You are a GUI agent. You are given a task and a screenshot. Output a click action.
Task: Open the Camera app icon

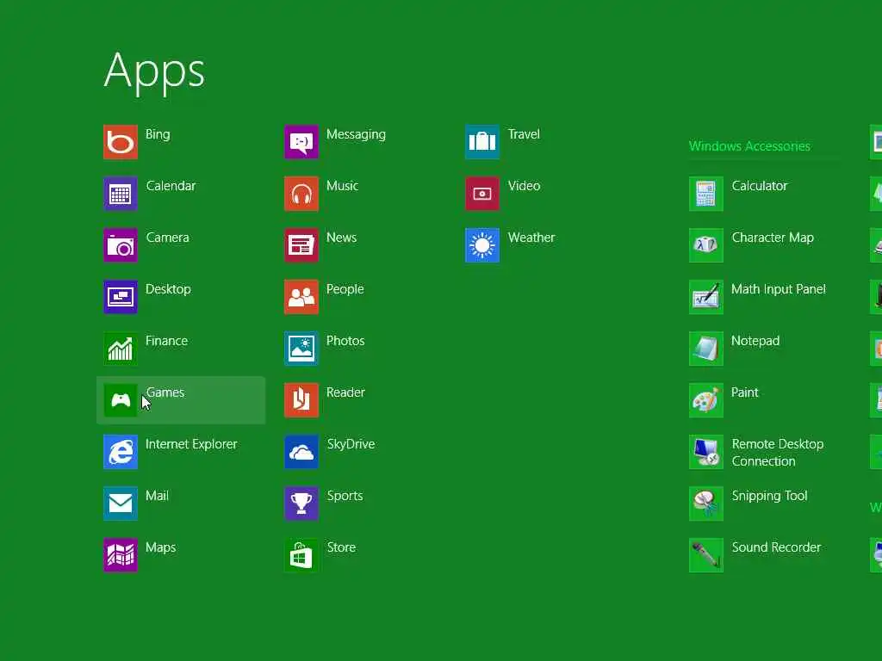pyautogui.click(x=121, y=245)
